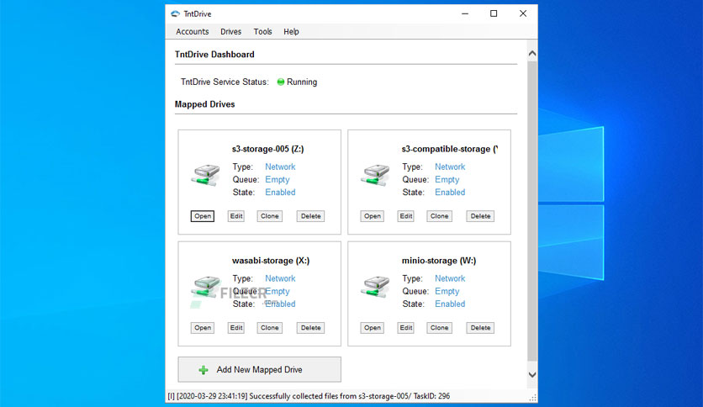The image size is (703, 407).
Task: Click the TntDrive Service Status label
Action: [x=225, y=82]
